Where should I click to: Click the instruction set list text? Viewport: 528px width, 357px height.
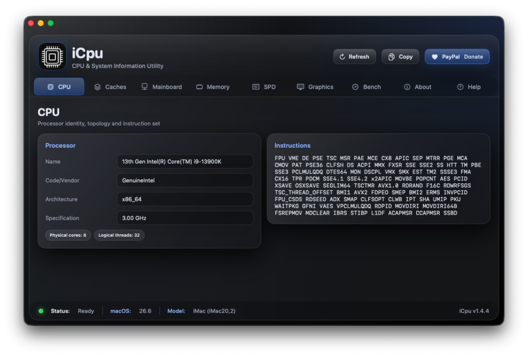(378, 186)
